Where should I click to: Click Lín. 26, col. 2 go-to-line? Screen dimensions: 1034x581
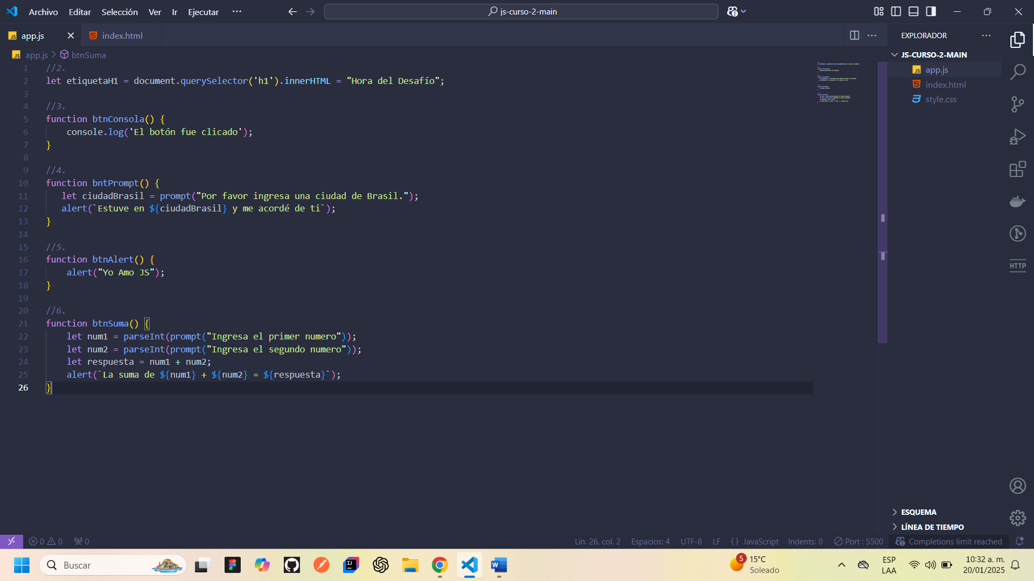(597, 541)
